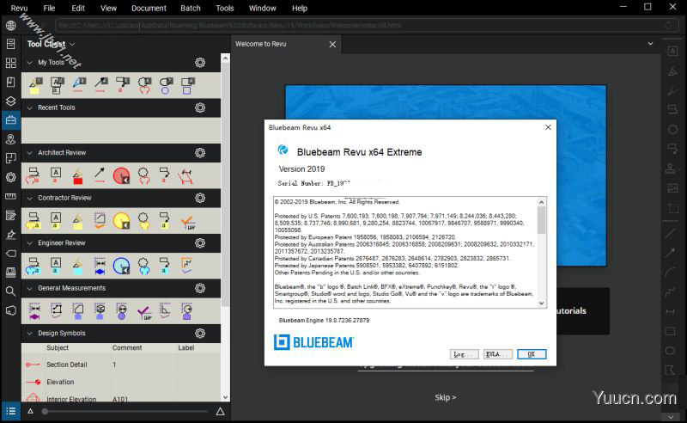
Task: Open the Thumbnails grid panel icon
Action: (11, 63)
